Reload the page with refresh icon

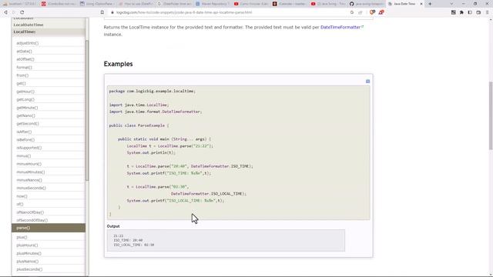click(22, 12)
